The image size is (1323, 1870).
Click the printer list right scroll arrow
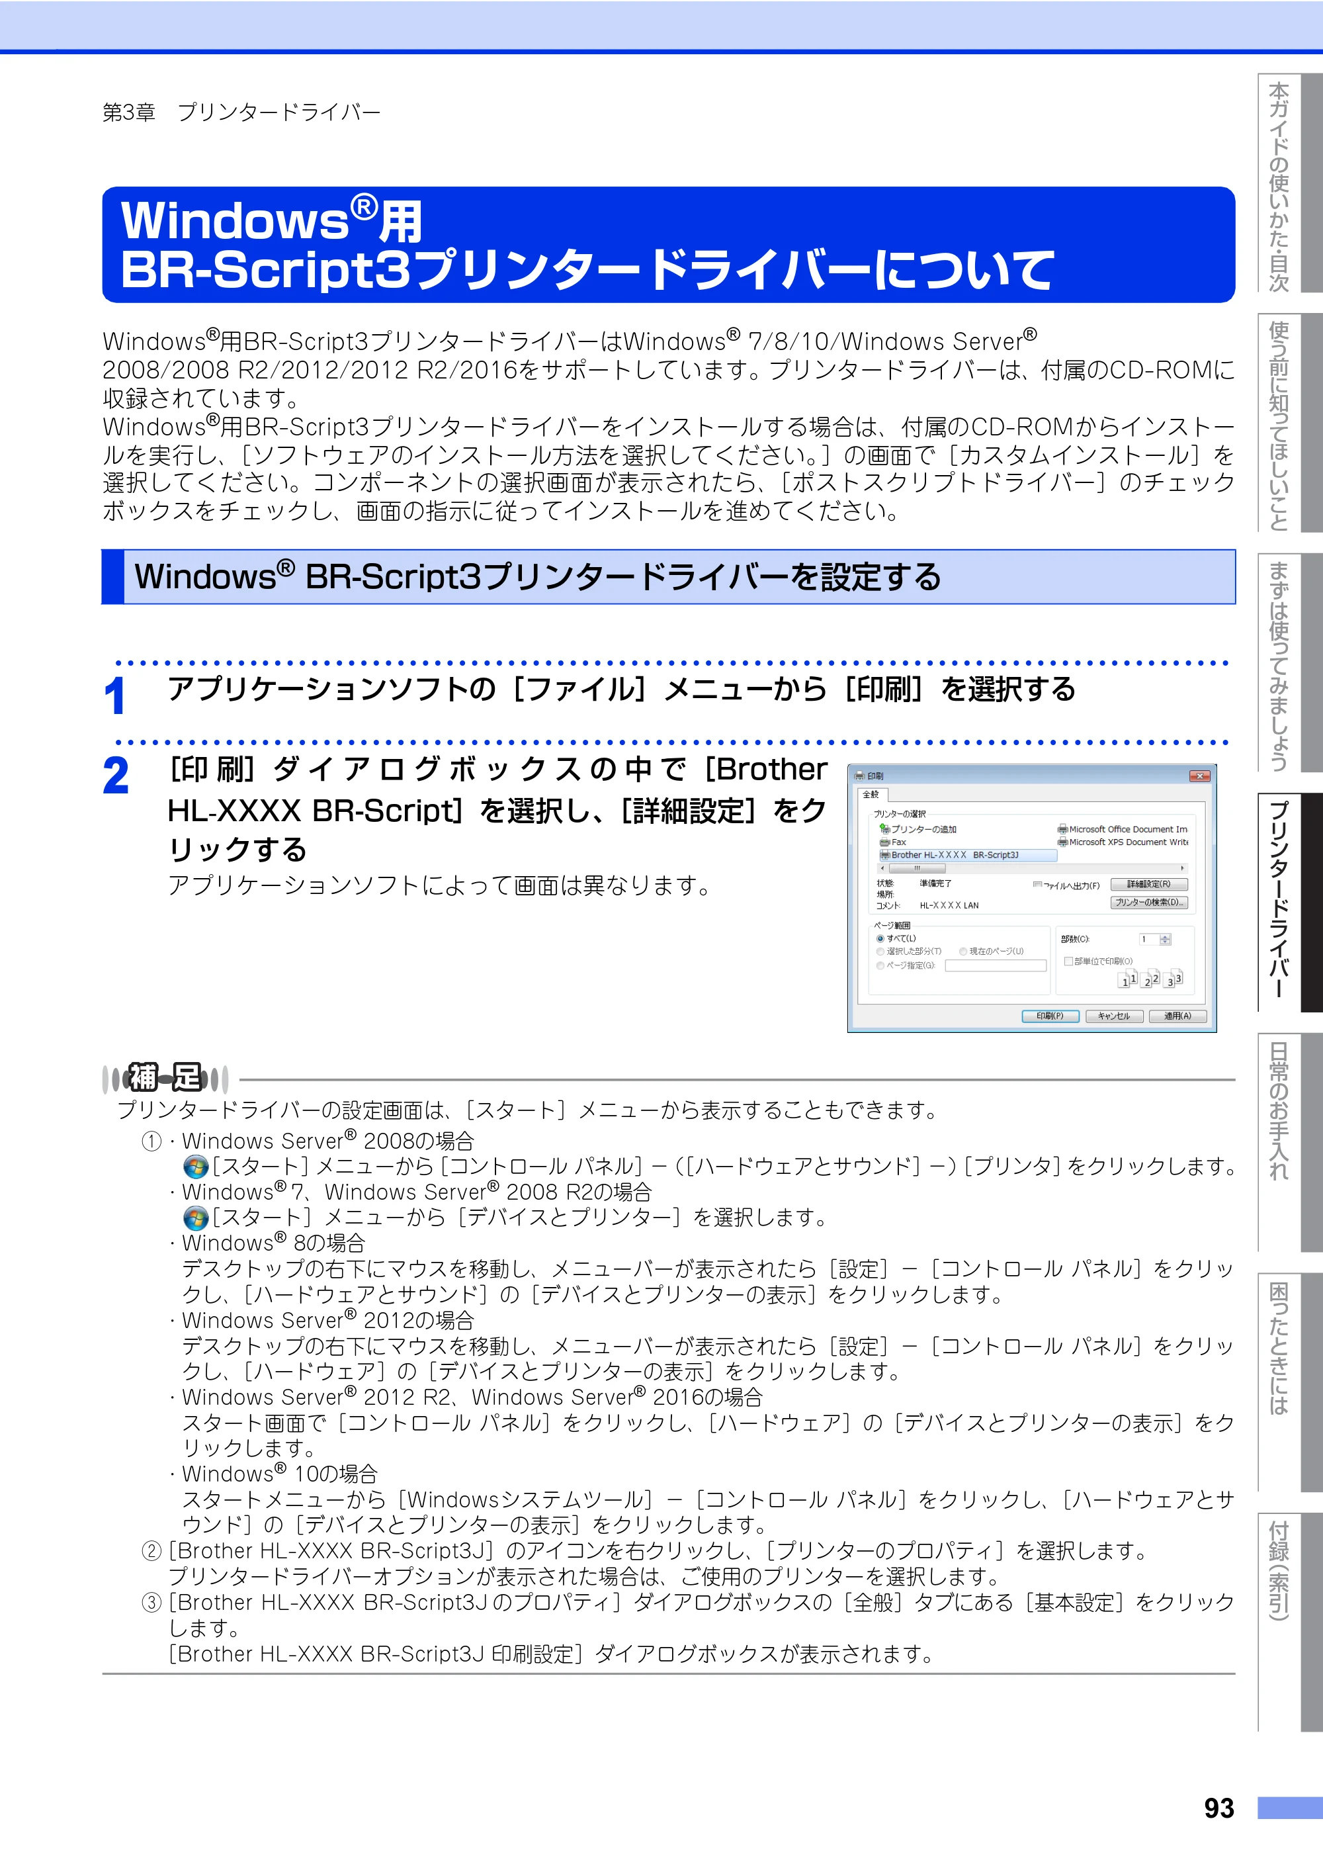pyautogui.click(x=1183, y=869)
